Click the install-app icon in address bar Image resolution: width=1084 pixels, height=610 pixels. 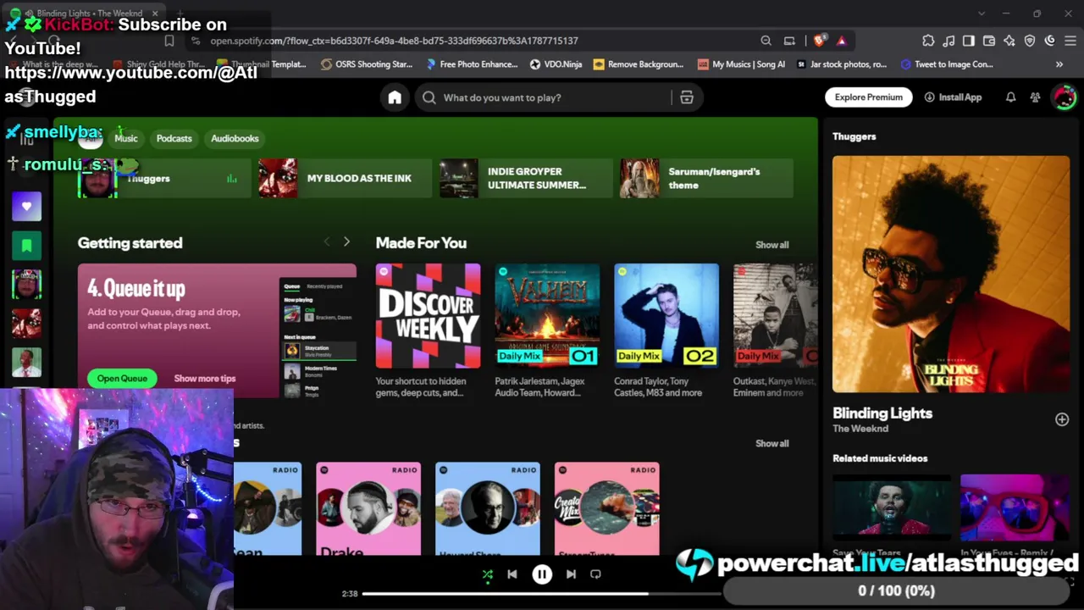[789, 41]
